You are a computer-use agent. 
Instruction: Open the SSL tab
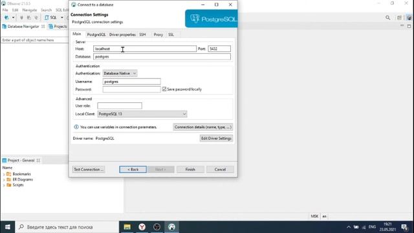point(171,34)
